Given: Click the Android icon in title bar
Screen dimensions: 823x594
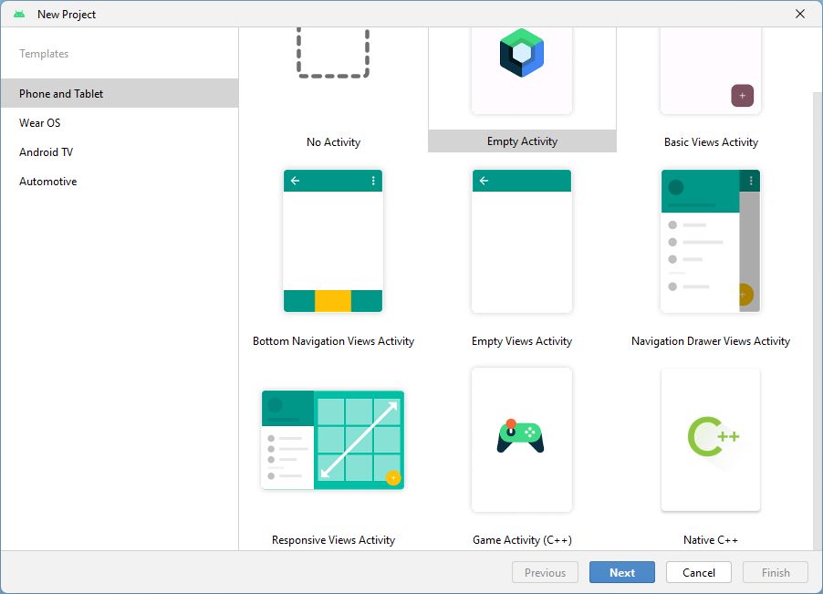Looking at the screenshot, I should [x=19, y=15].
